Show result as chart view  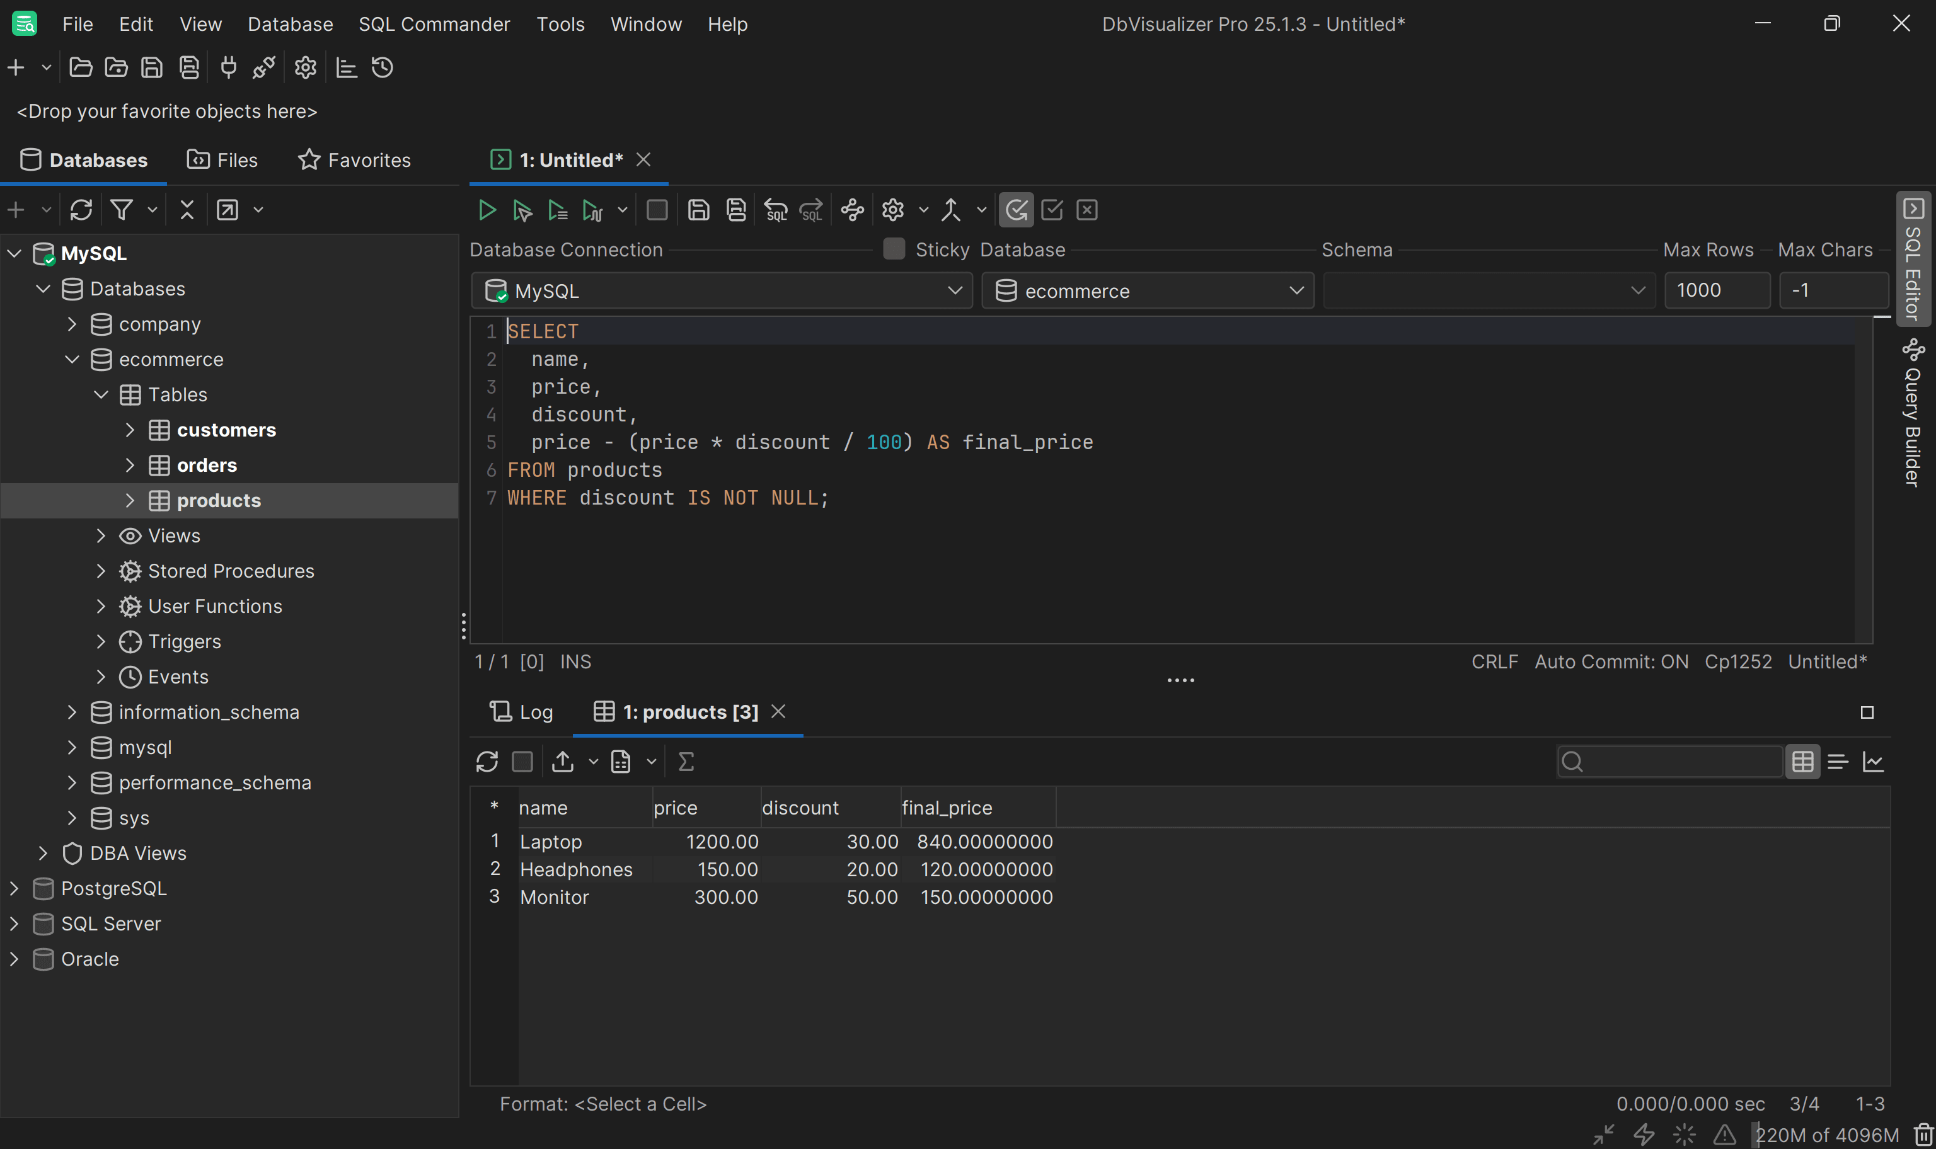pos(1872,762)
